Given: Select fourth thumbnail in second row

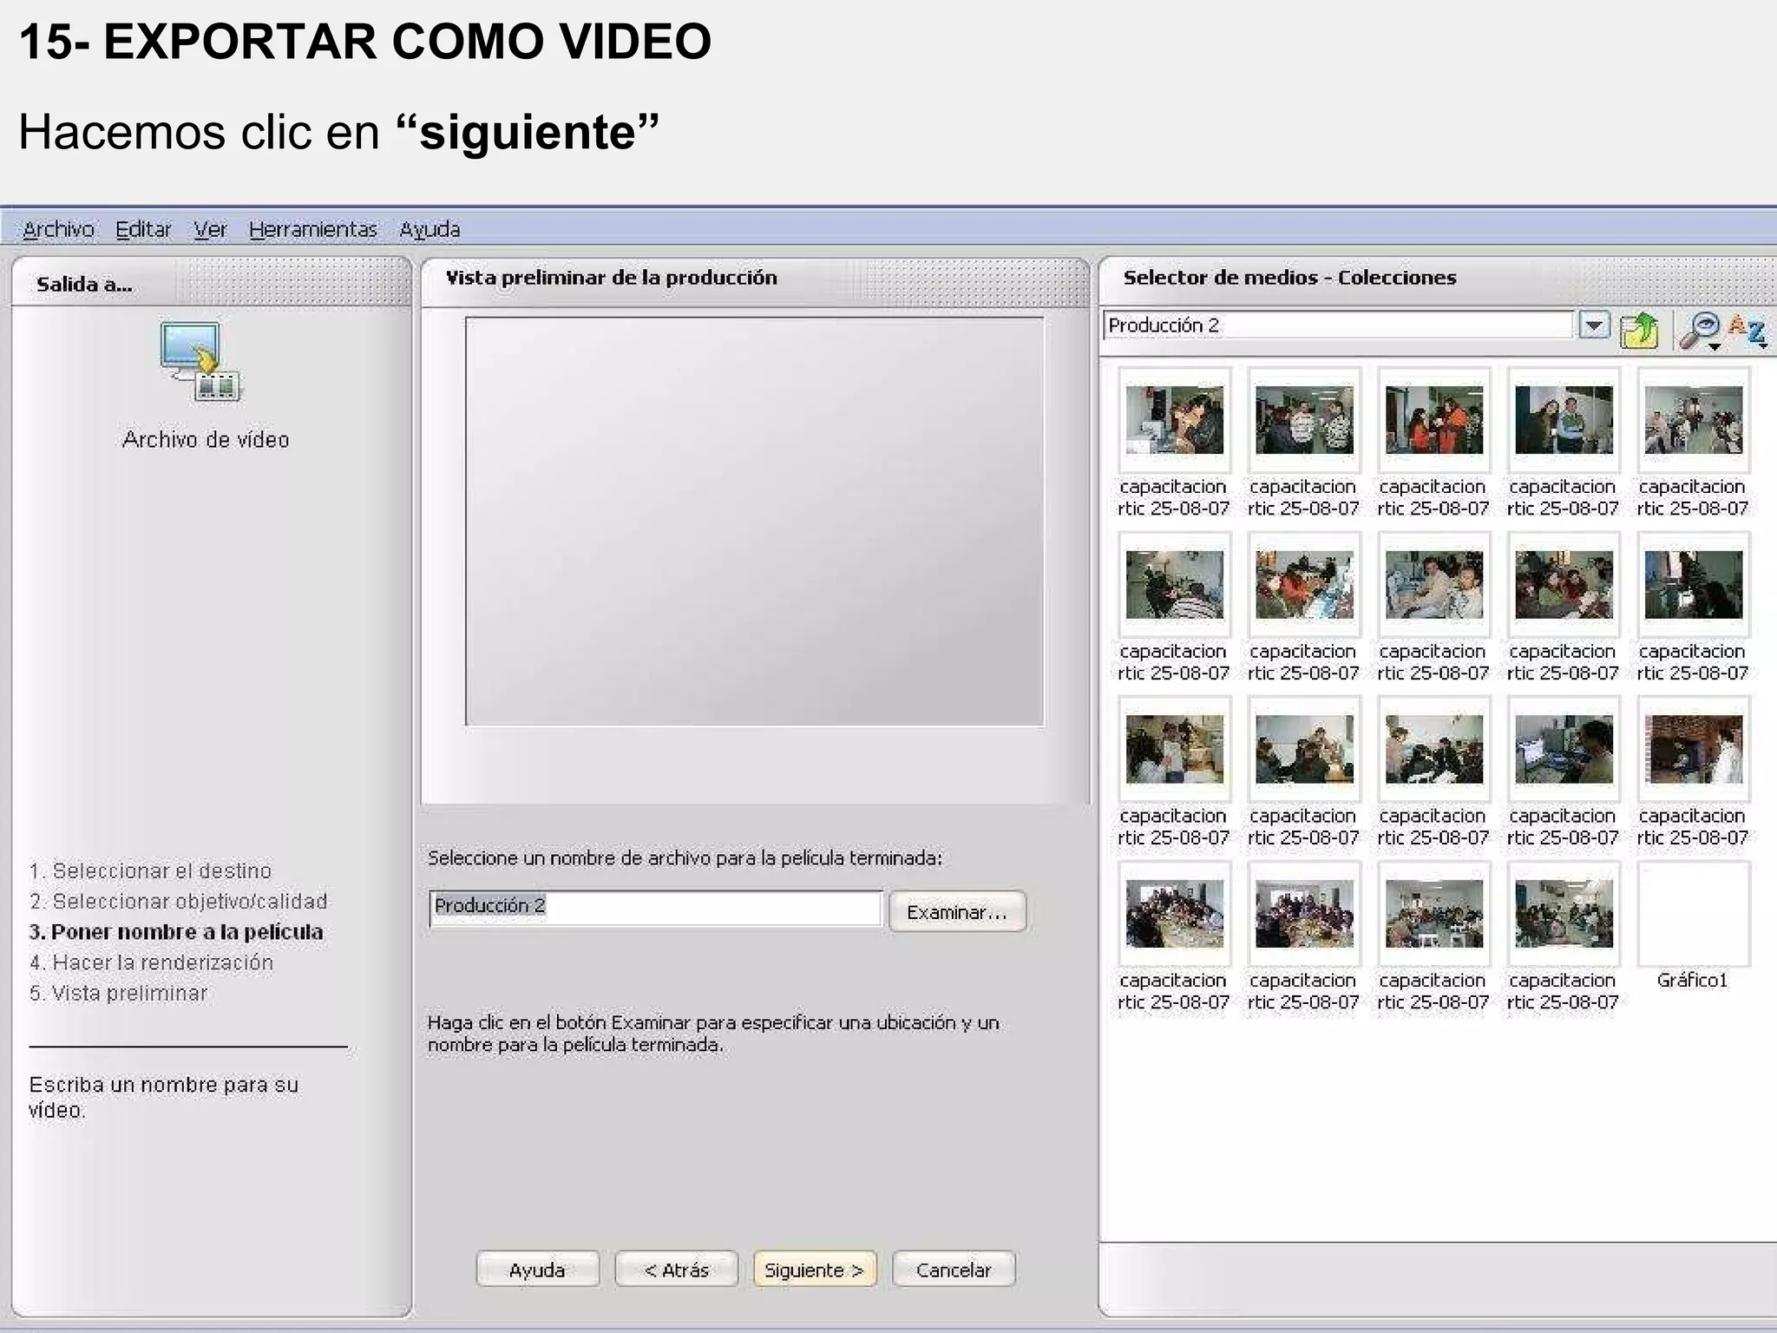Looking at the screenshot, I should click(x=1564, y=585).
